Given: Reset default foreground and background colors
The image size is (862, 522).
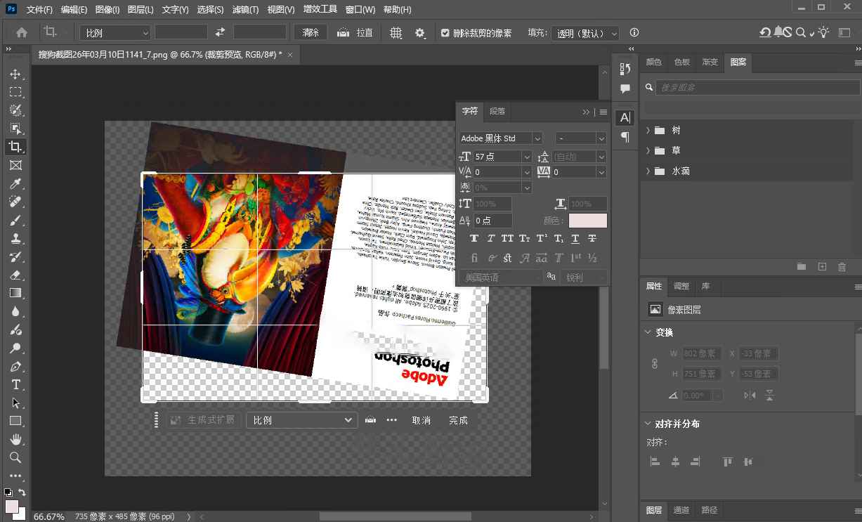Looking at the screenshot, I should (x=8, y=492).
